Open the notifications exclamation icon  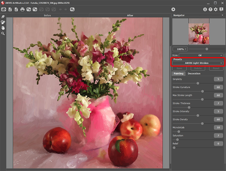pos(221,9)
